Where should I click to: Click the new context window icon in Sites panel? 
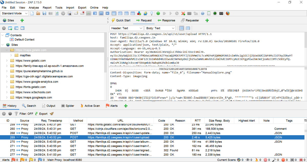click(10, 28)
